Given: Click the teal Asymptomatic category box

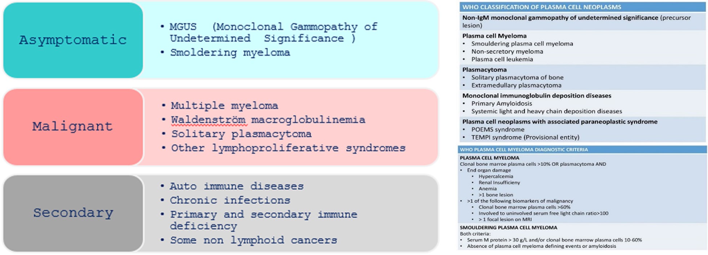Looking at the screenshot, I should (x=73, y=40).
